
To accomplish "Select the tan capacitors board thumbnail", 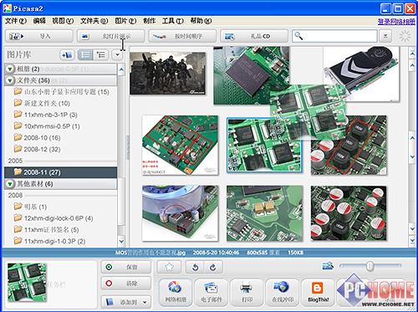I will click(264, 213).
